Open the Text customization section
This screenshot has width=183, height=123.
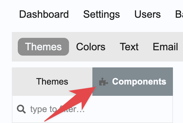[129, 47]
